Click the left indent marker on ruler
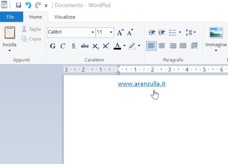The image size is (228, 164). pos(118,72)
